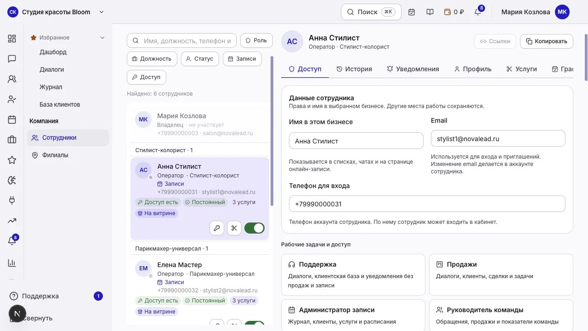Click the person-with-checkmark icon in the sidebar rail
The width and height of the screenshot is (588, 331).
coord(12,99)
